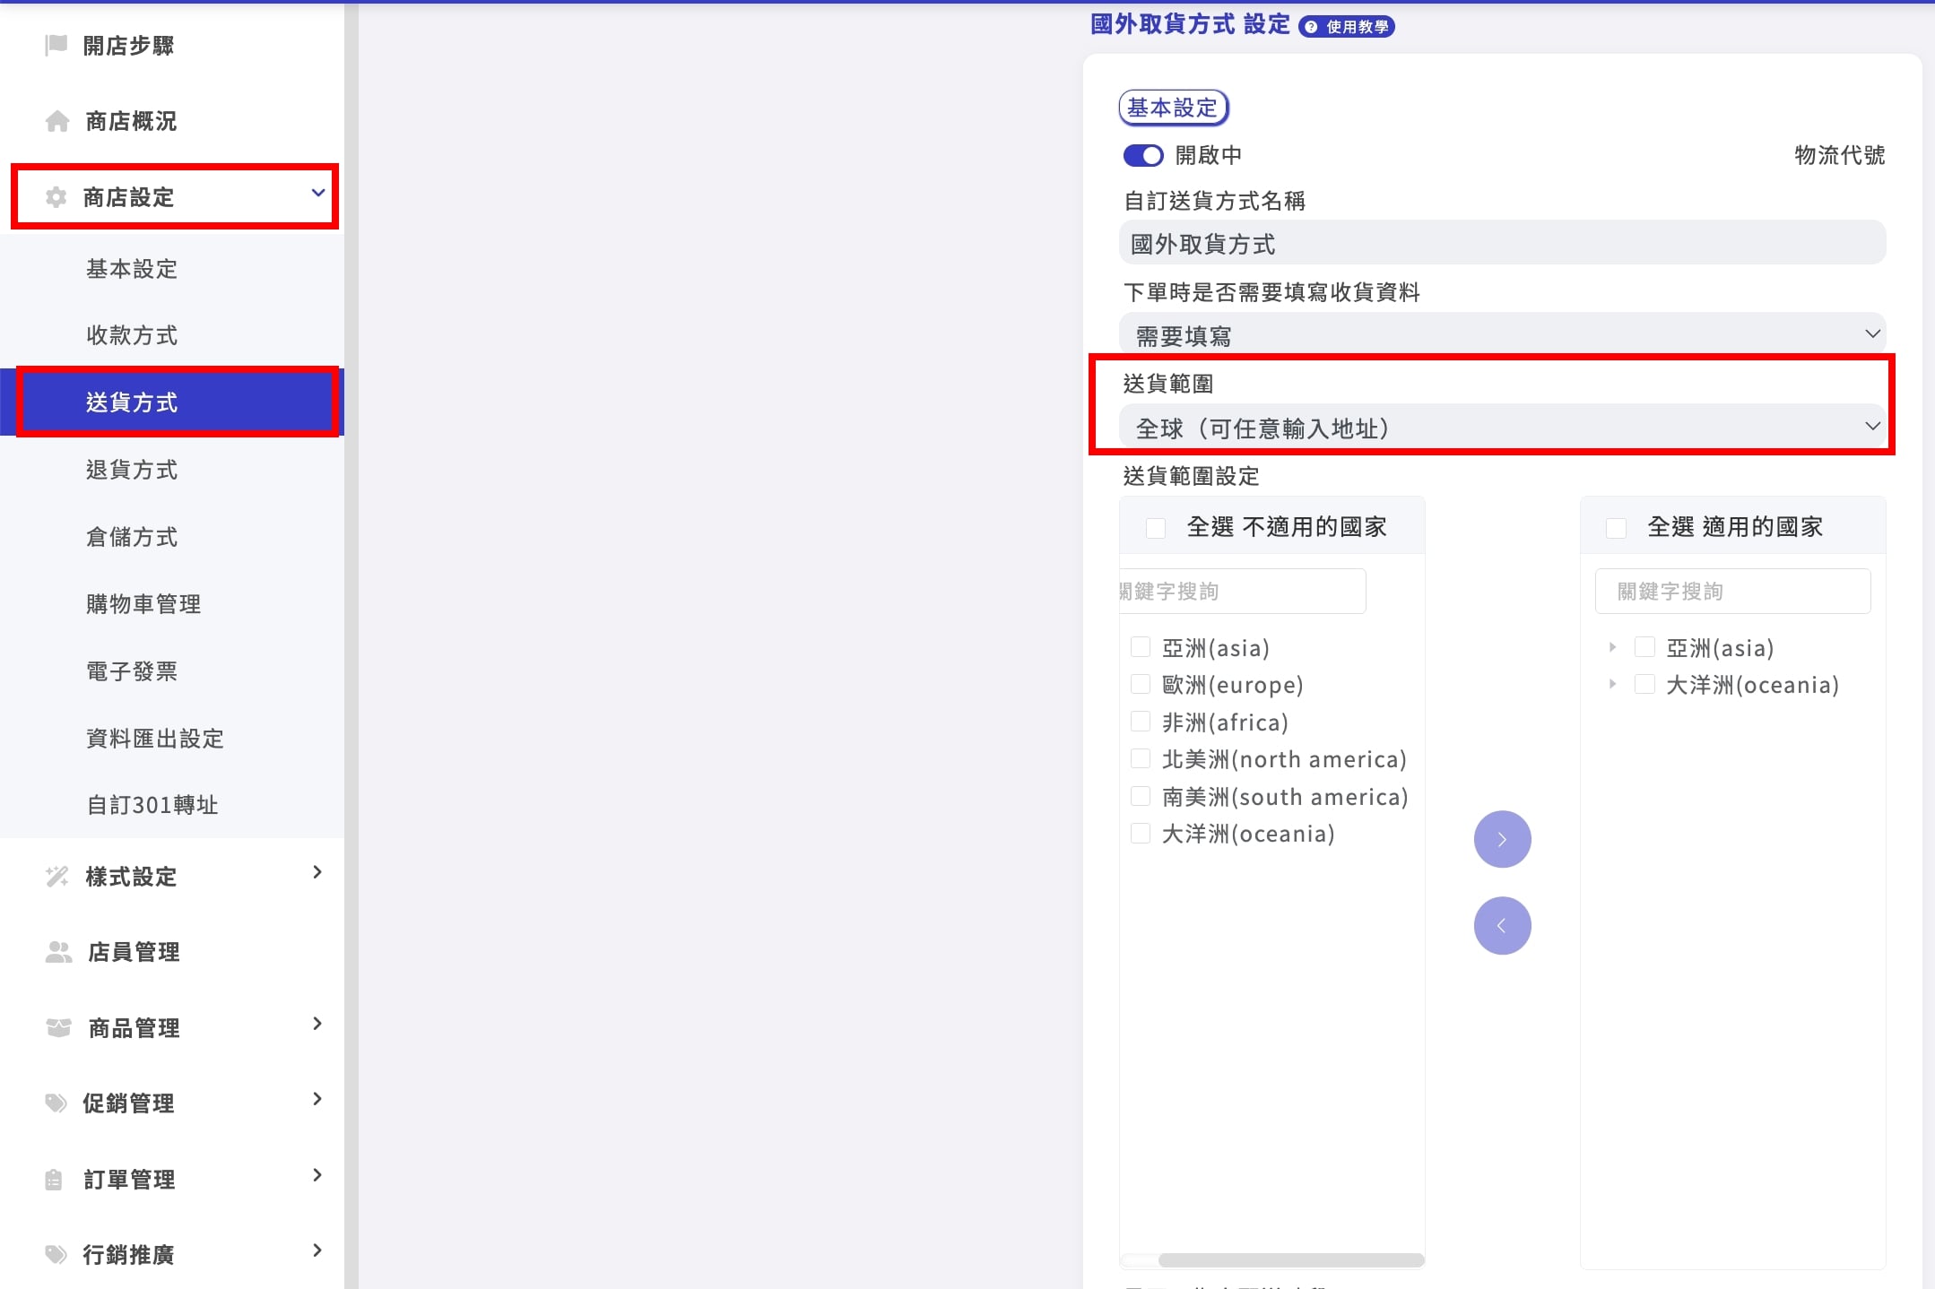Expand the 樣式設定 submenu chevron
This screenshot has width=1935, height=1289.
317,872
